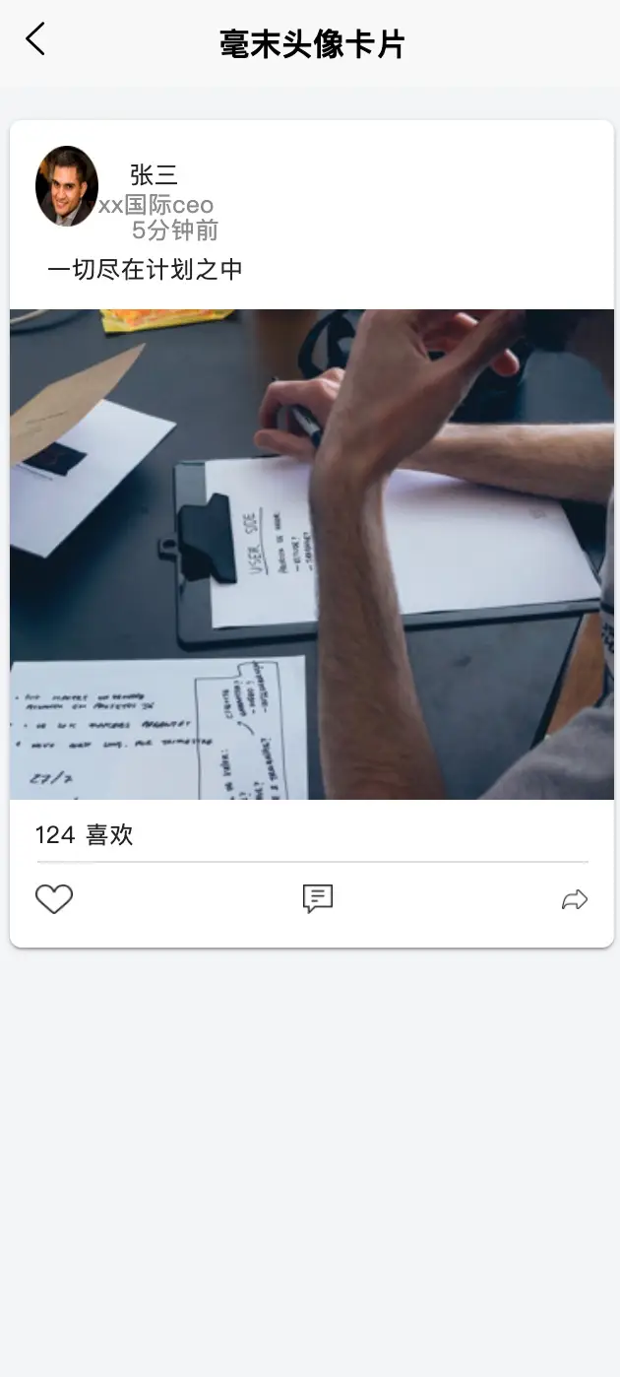Like the post with the heart icon
This screenshot has height=1377, width=620.
click(x=54, y=899)
